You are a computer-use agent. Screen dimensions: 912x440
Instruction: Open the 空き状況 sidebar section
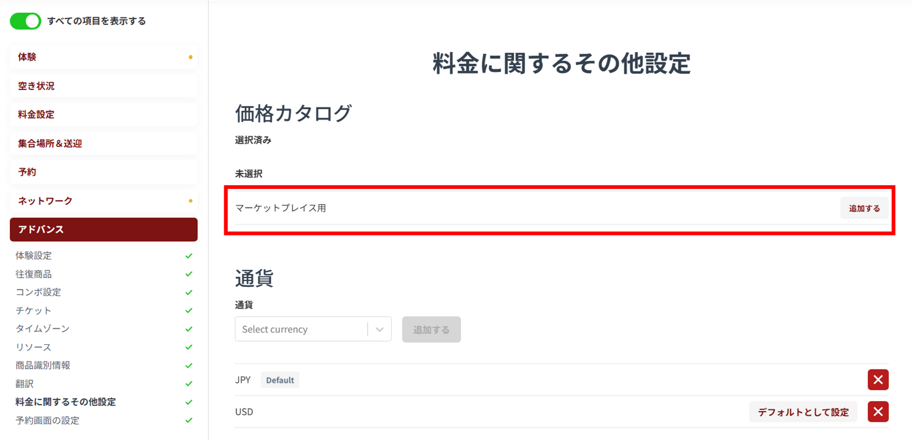click(x=104, y=86)
